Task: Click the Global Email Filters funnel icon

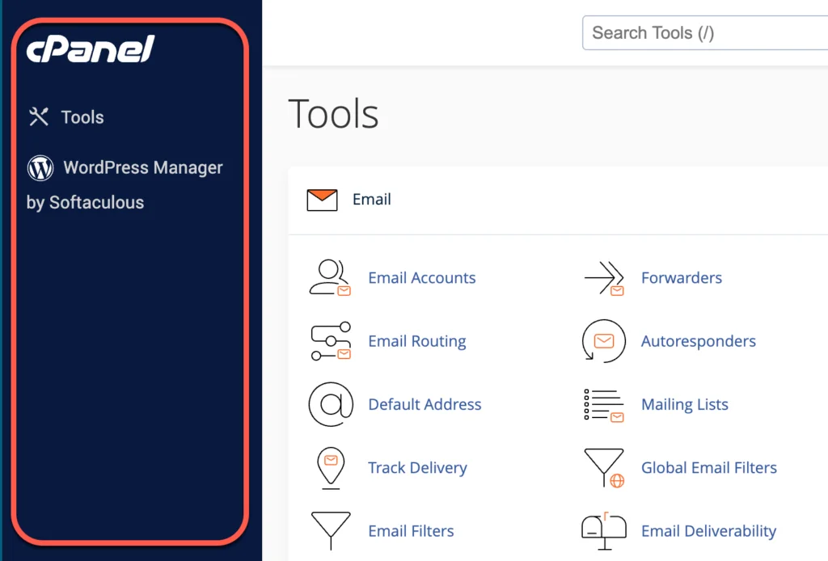Action: point(604,468)
